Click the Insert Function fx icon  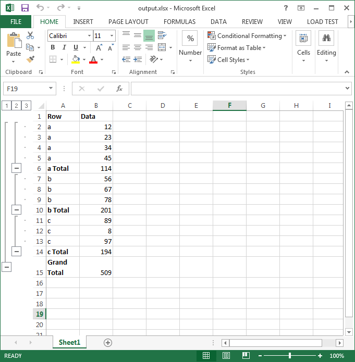[x=119, y=89]
